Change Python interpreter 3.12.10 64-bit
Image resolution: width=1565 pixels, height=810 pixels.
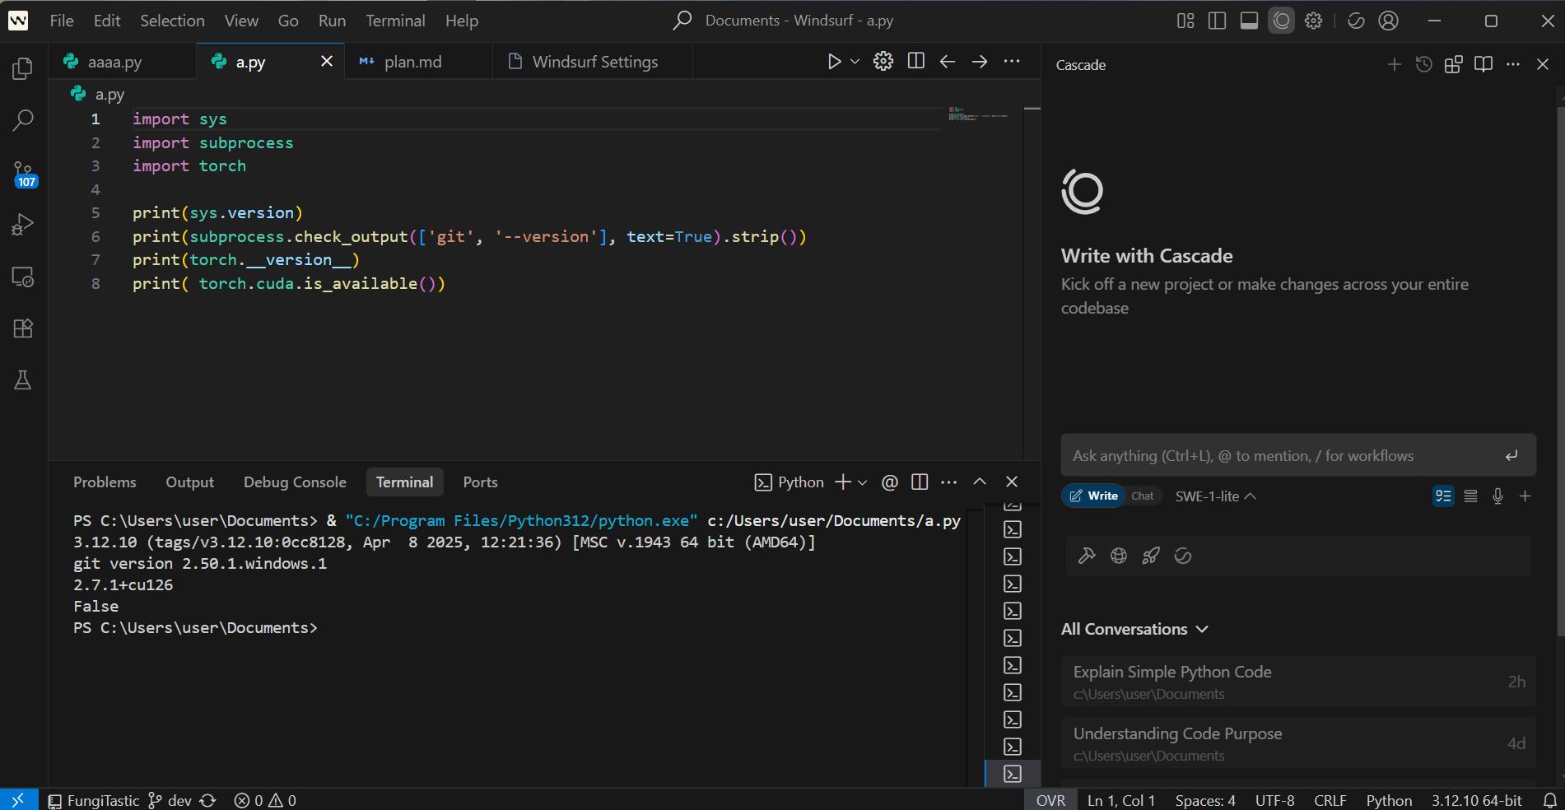(x=1476, y=800)
